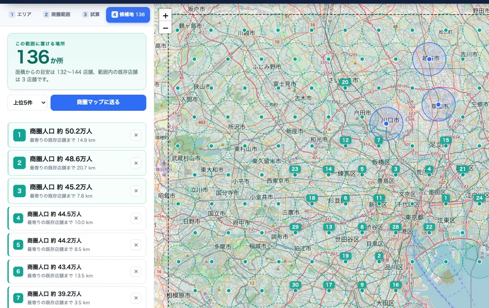Screen dimensions: 489x308
Task: Remove candidate 7 with 39.2万人 population
Action: pos(136,298)
